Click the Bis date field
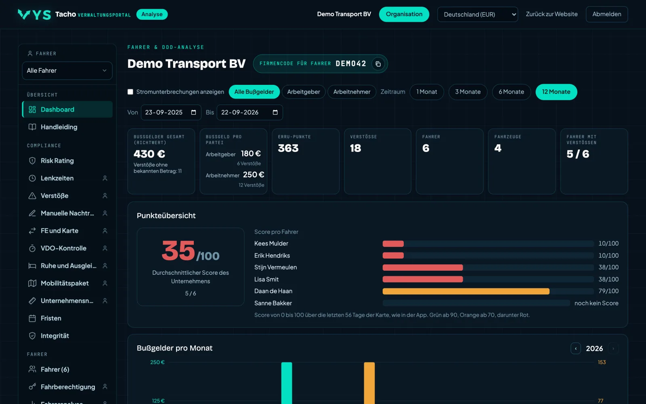 pos(250,112)
